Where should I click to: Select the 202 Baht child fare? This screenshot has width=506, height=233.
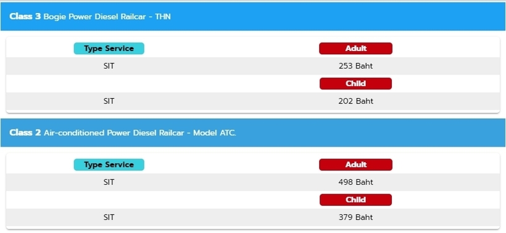coord(355,101)
